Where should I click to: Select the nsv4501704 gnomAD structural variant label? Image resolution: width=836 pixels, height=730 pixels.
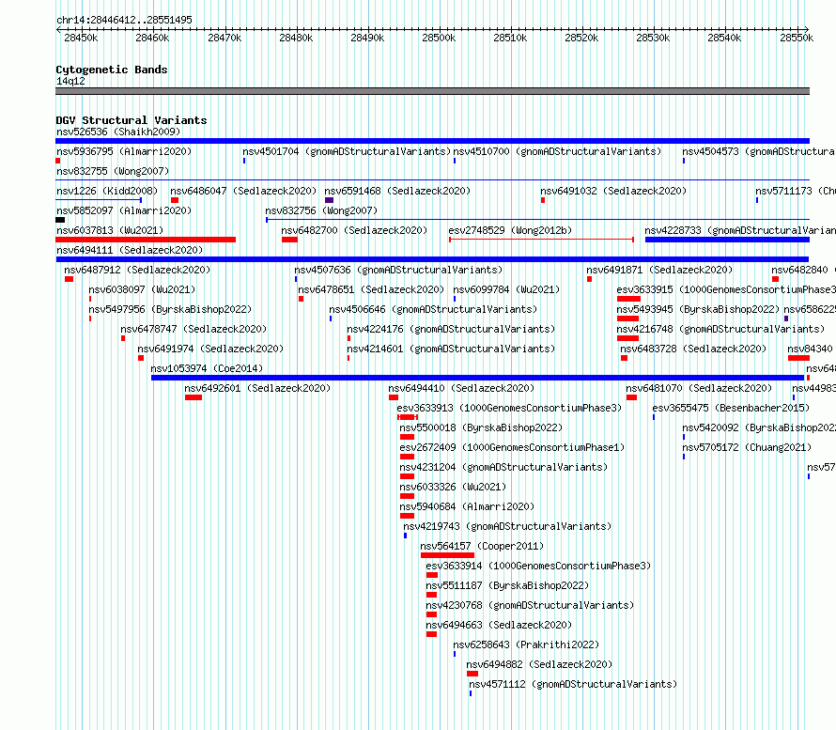[347, 151]
